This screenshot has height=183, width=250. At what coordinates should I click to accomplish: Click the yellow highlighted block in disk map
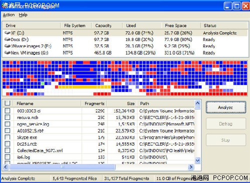pyautogui.click(x=84, y=87)
